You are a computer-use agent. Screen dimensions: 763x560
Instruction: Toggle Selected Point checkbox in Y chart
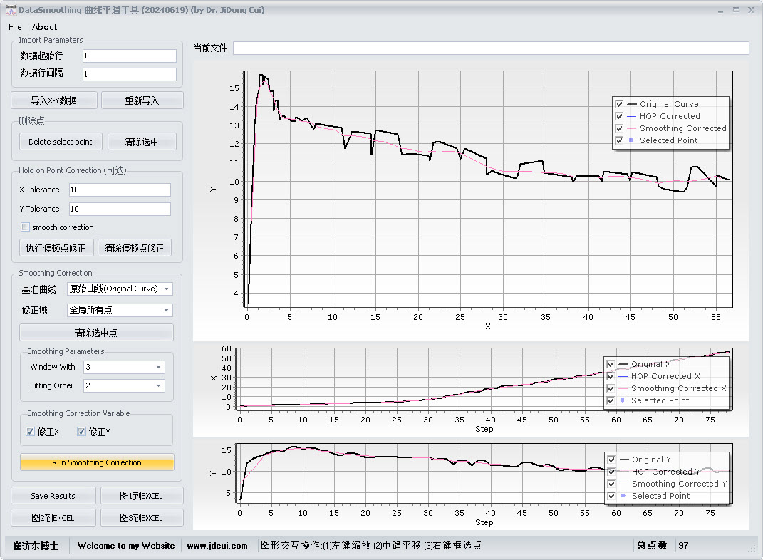(612, 496)
